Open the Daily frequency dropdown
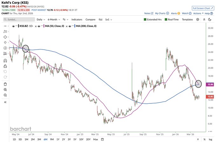Screen dimensions: 216x143 click(x=41, y=20)
